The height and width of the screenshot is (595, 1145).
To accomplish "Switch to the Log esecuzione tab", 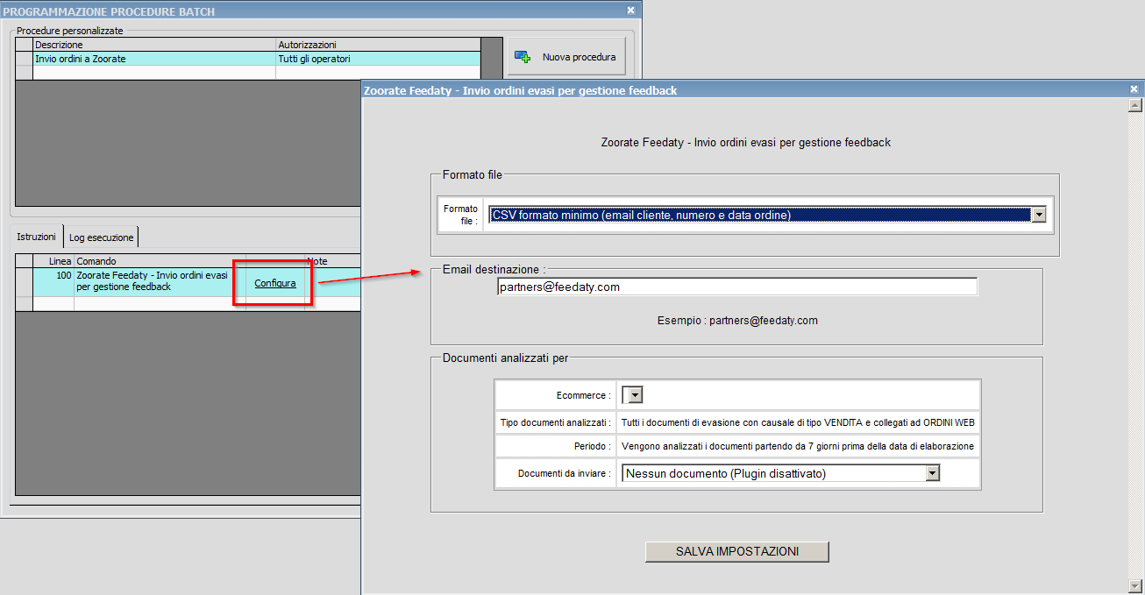I will (102, 237).
